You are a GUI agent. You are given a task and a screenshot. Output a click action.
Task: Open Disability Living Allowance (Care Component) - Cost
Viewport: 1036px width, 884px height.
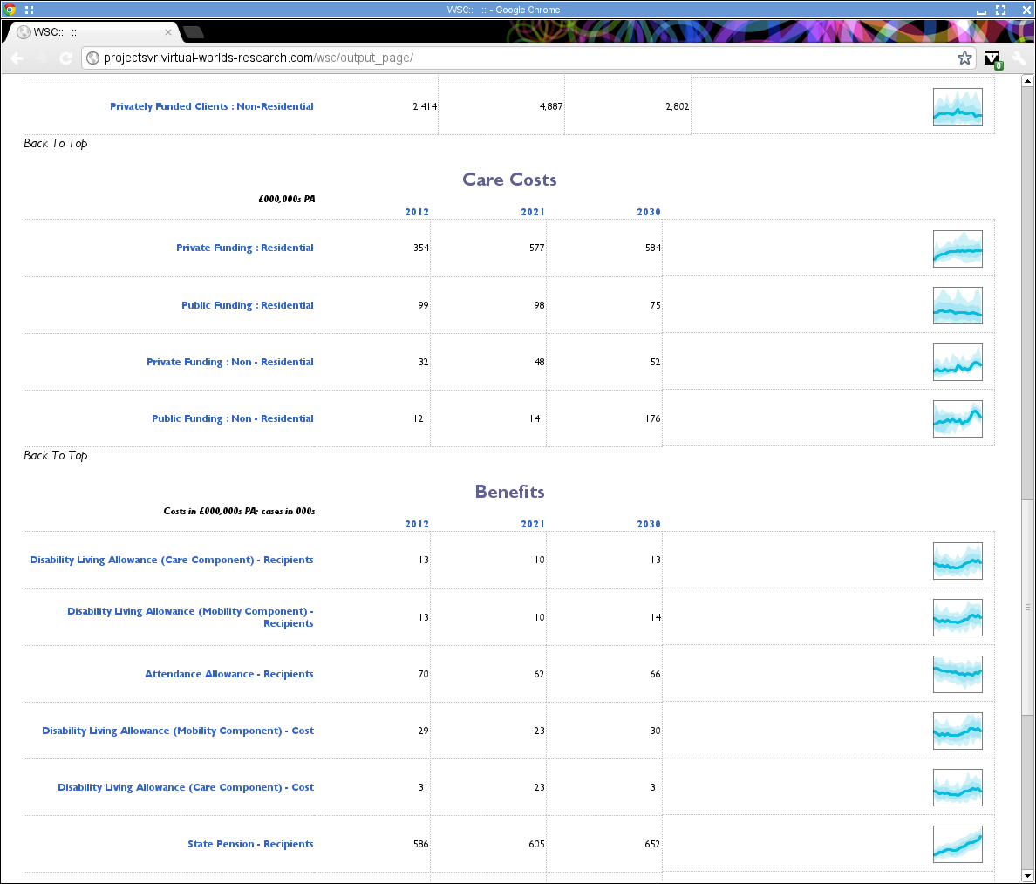tap(186, 787)
